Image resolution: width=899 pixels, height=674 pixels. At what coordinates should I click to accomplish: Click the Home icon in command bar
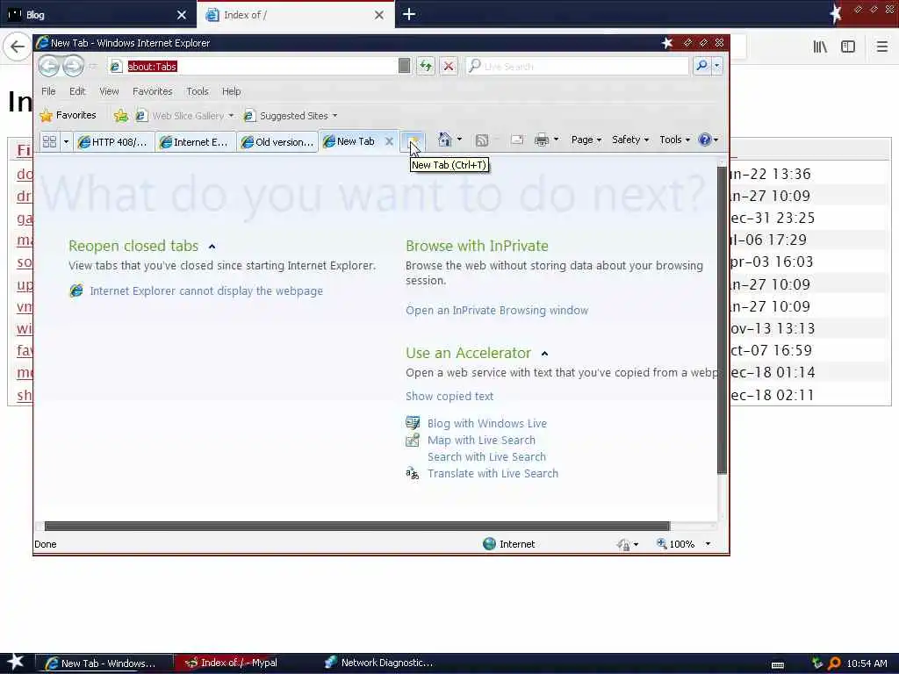(x=444, y=140)
